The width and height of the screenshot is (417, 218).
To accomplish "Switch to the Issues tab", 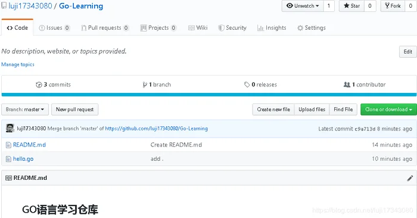I will coord(54,27).
